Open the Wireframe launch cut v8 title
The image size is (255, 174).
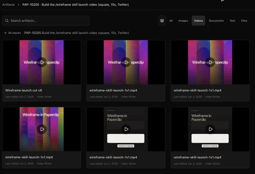[24, 90]
